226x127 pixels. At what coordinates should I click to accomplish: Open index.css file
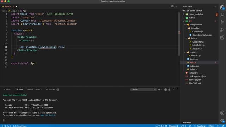pyautogui.click(x=194, y=66)
